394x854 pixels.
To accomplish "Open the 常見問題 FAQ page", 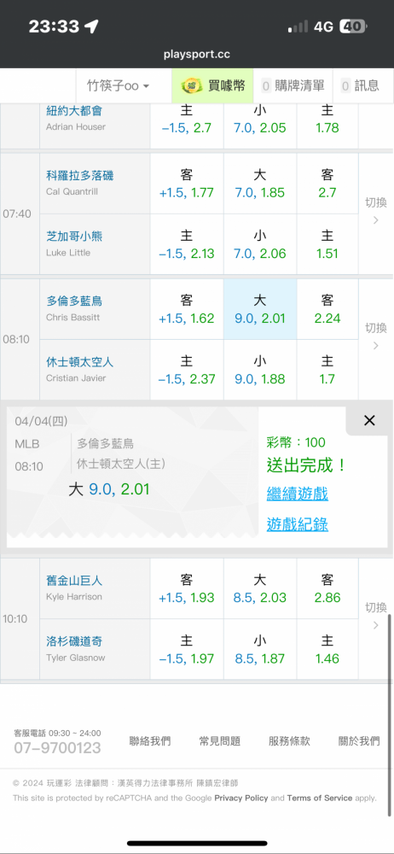I will [x=219, y=740].
